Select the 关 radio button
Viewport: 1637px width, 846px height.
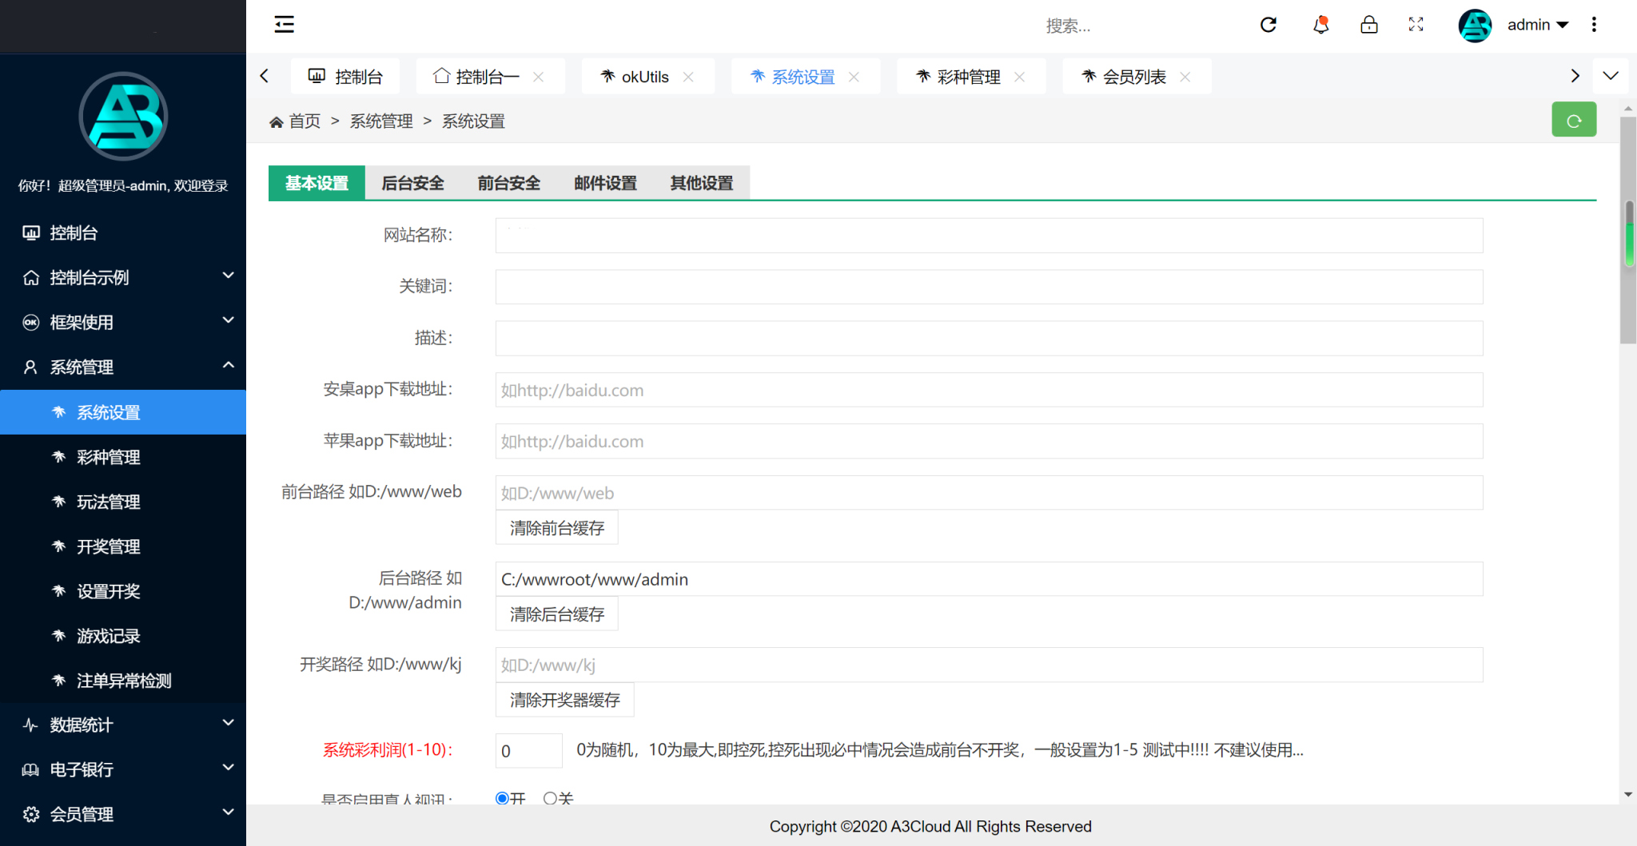point(550,797)
